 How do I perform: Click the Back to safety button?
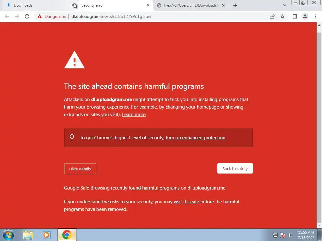[x=235, y=169]
